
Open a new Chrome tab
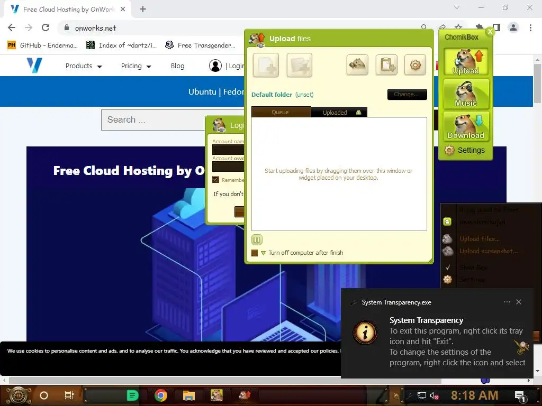pos(143,10)
